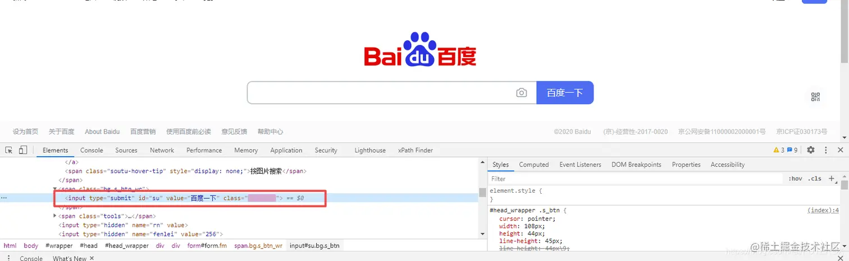Click the 百度一下 search button
Image resolution: width=849 pixels, height=261 pixels.
(565, 92)
